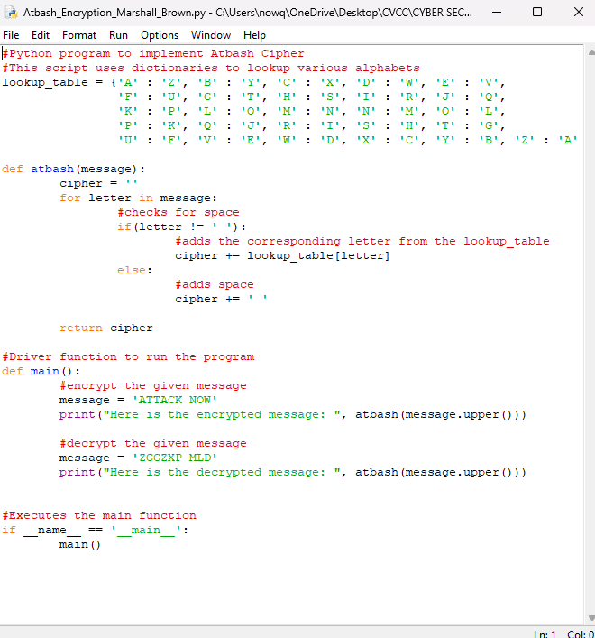
Task: Click the '#encrypt the given message' comment
Action: (x=153, y=385)
